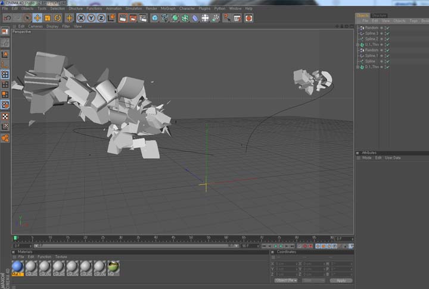Image resolution: width=429 pixels, height=289 pixels.
Task: Select the Use Edge mode sidebar icon
Action: [5, 84]
